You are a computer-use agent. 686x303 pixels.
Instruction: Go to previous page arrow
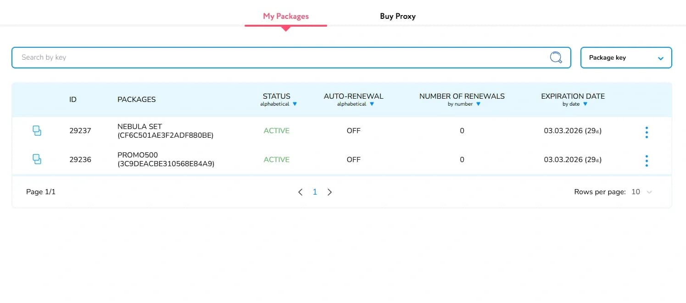pos(300,192)
